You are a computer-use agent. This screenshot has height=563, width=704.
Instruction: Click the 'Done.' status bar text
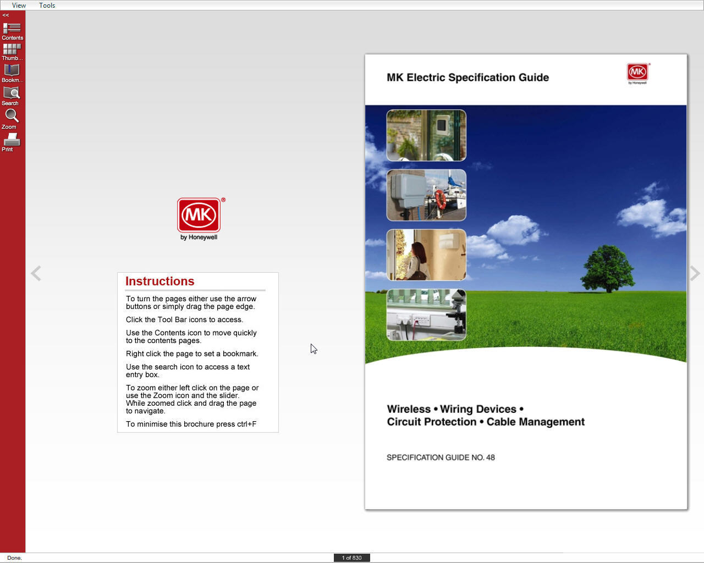pyautogui.click(x=14, y=558)
